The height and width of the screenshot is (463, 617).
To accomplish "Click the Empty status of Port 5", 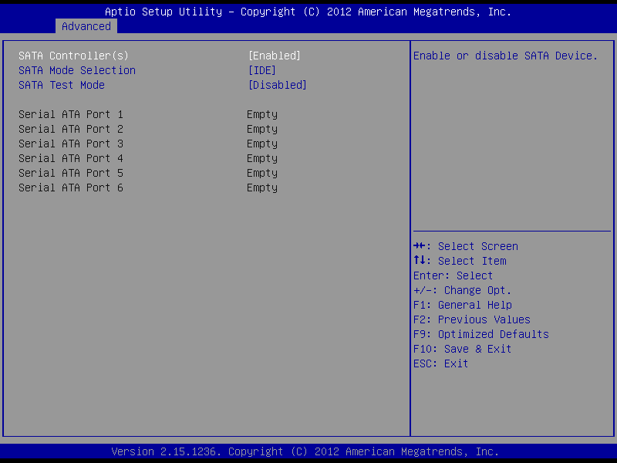I will pyautogui.click(x=261, y=173).
